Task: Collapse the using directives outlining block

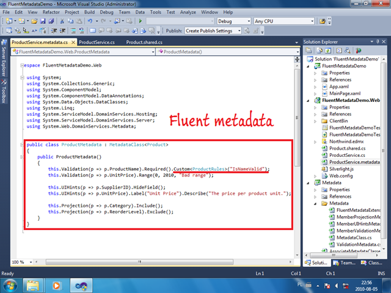Action: (22, 78)
